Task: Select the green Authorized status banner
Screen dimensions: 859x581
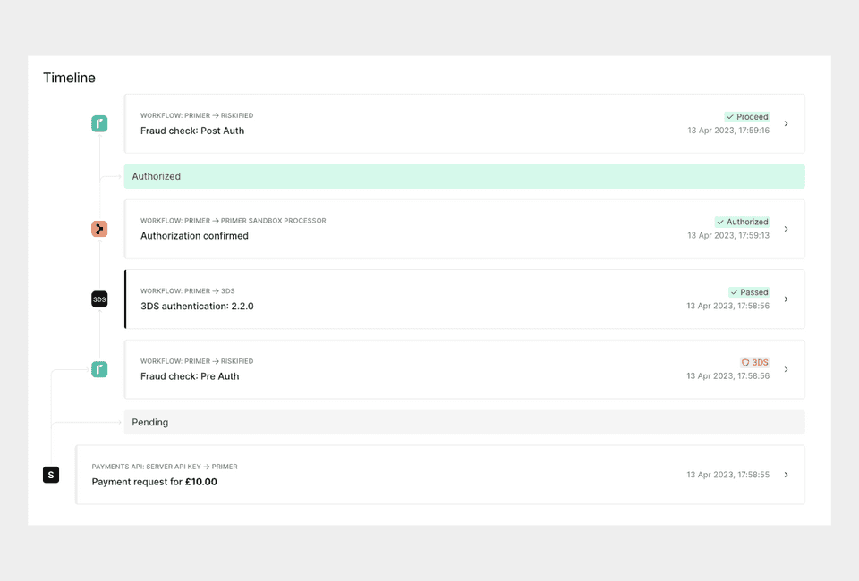Action: 464,176
